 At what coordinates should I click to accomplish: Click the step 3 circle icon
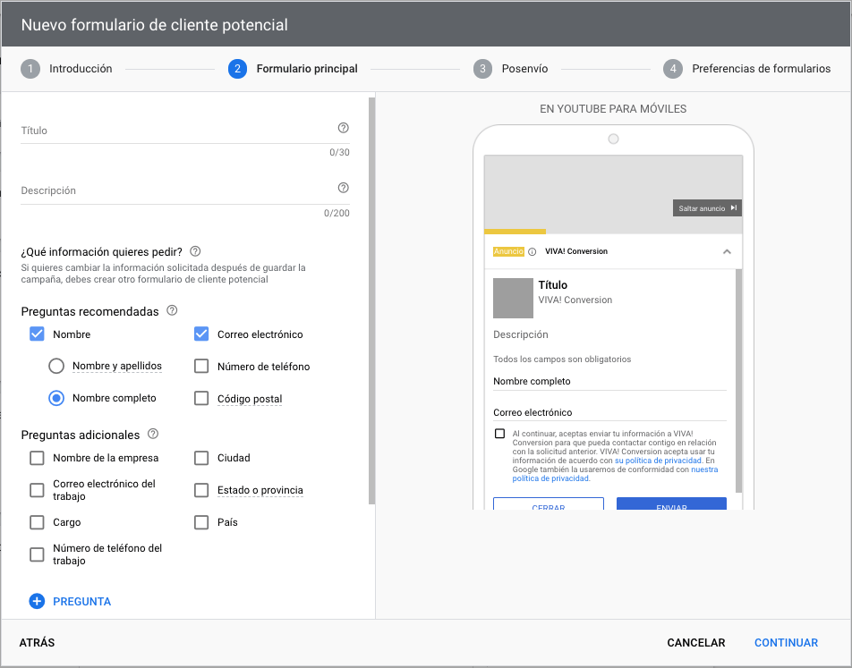coord(482,69)
